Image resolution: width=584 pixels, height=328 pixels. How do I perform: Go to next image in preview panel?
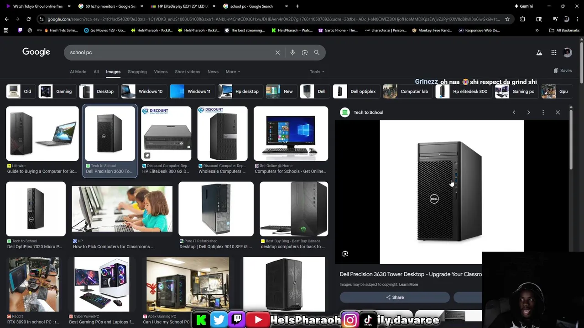click(x=528, y=113)
